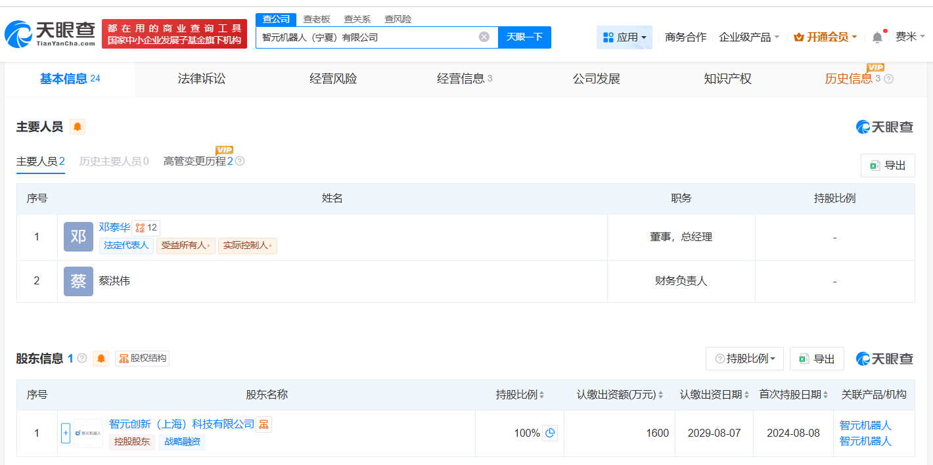Click the company name search input field
This screenshot has height=465, width=933.
coord(368,37)
